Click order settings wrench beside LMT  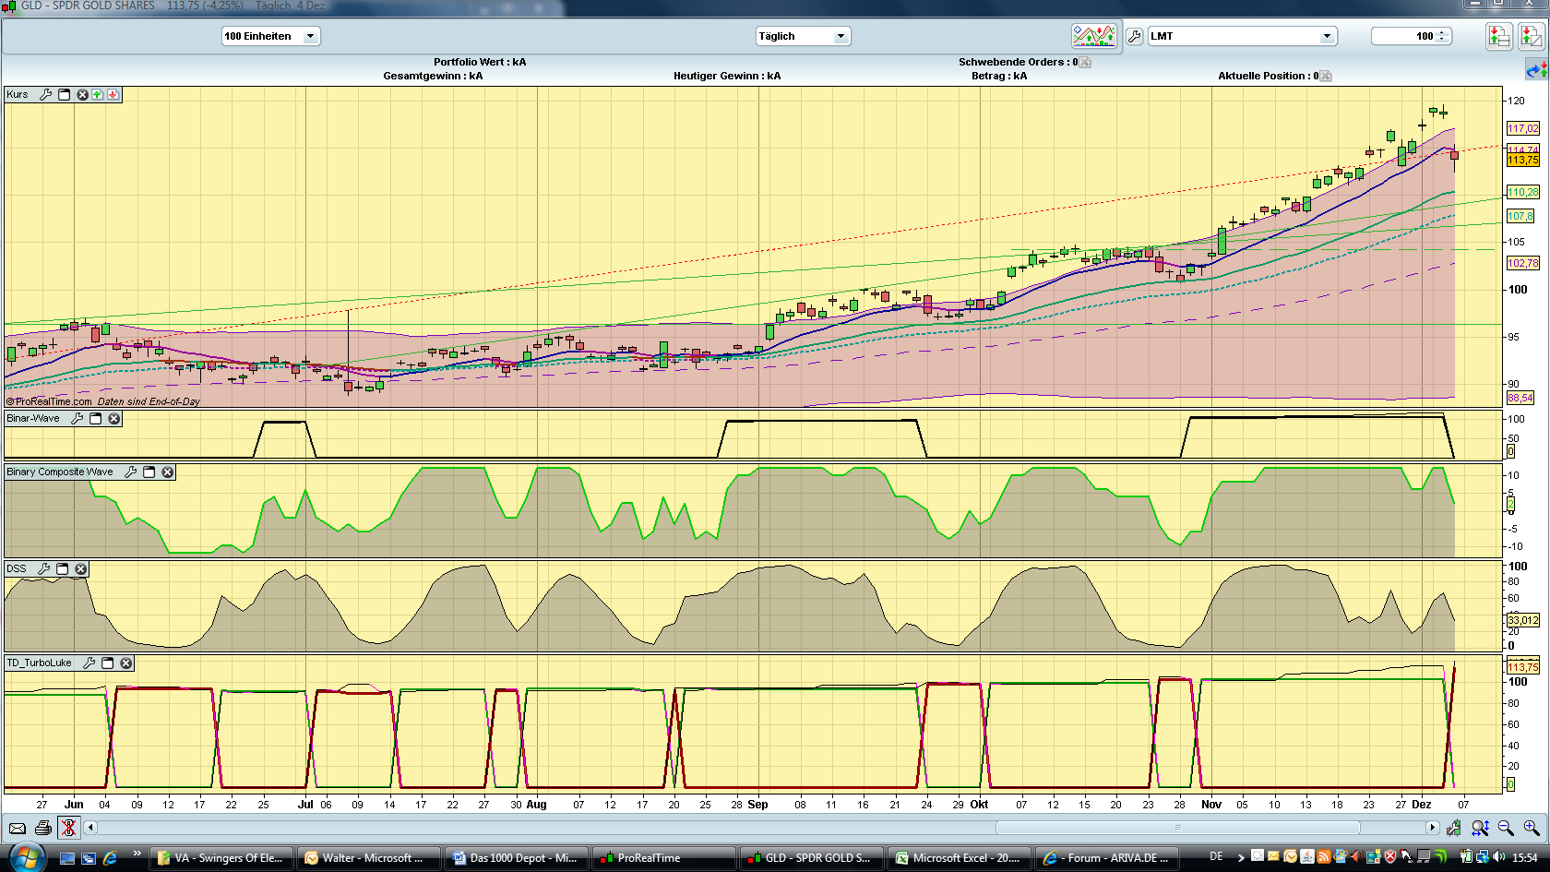[1134, 36]
